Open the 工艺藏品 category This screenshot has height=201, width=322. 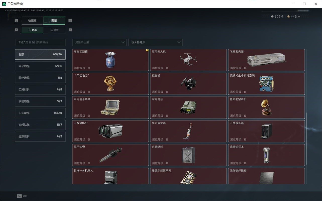tap(40, 113)
